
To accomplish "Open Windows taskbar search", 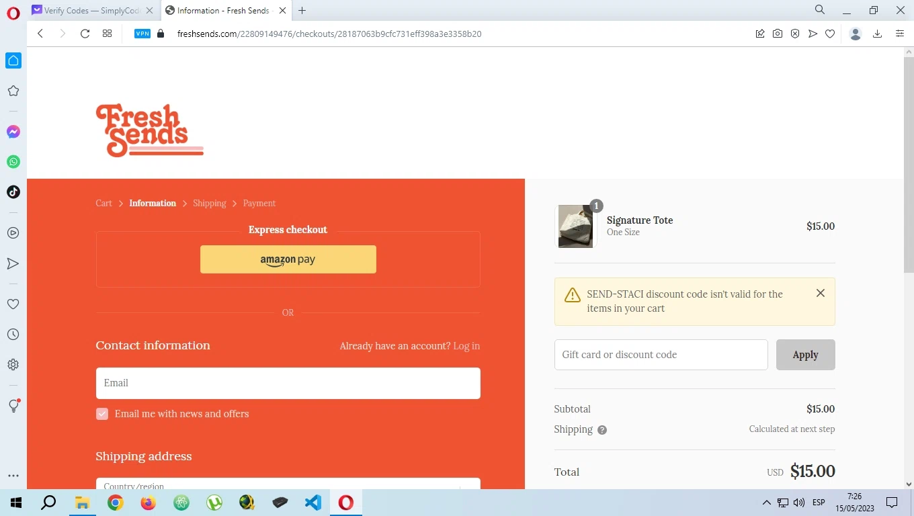I will 48,503.
